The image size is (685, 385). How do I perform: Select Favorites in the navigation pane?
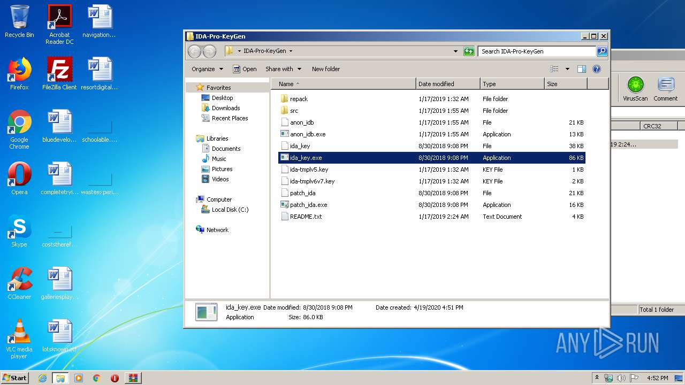click(218, 88)
